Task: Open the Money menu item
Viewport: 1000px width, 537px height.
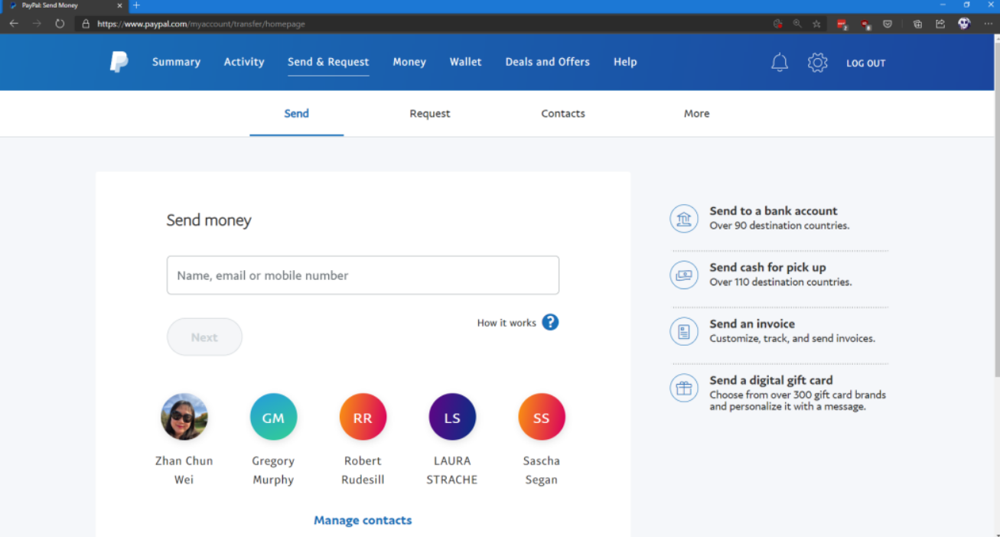Action: point(409,62)
